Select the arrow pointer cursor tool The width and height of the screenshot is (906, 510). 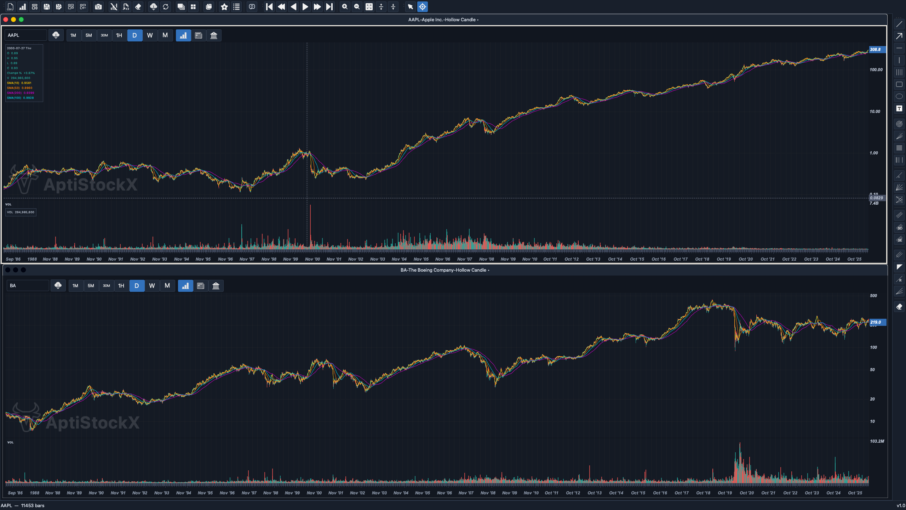[411, 7]
